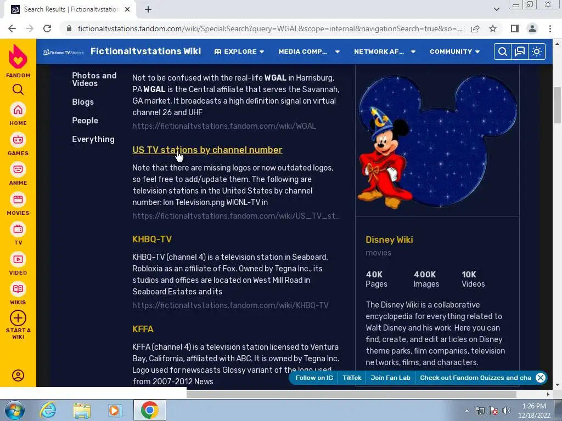Screen dimensions: 562x421
Task: Open the taskbar clock and date
Action: 534,411
